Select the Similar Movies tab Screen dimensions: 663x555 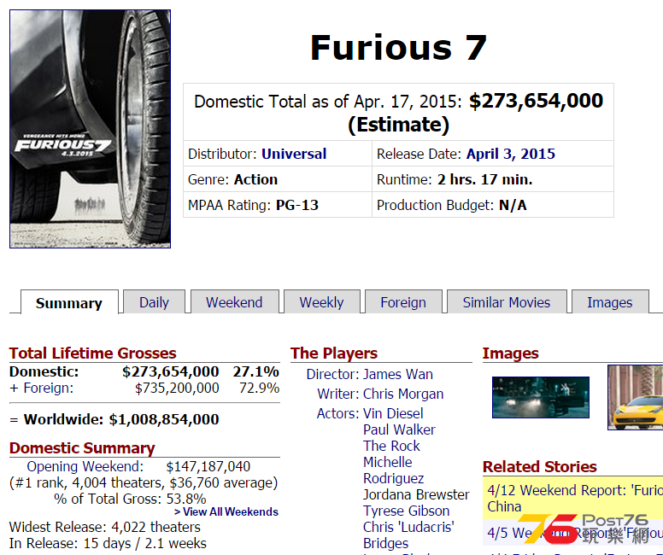[x=506, y=302]
